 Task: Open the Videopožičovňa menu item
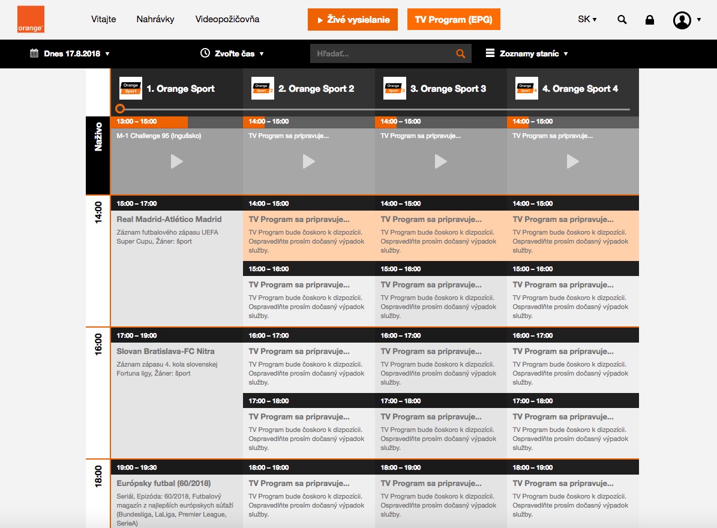coord(227,19)
